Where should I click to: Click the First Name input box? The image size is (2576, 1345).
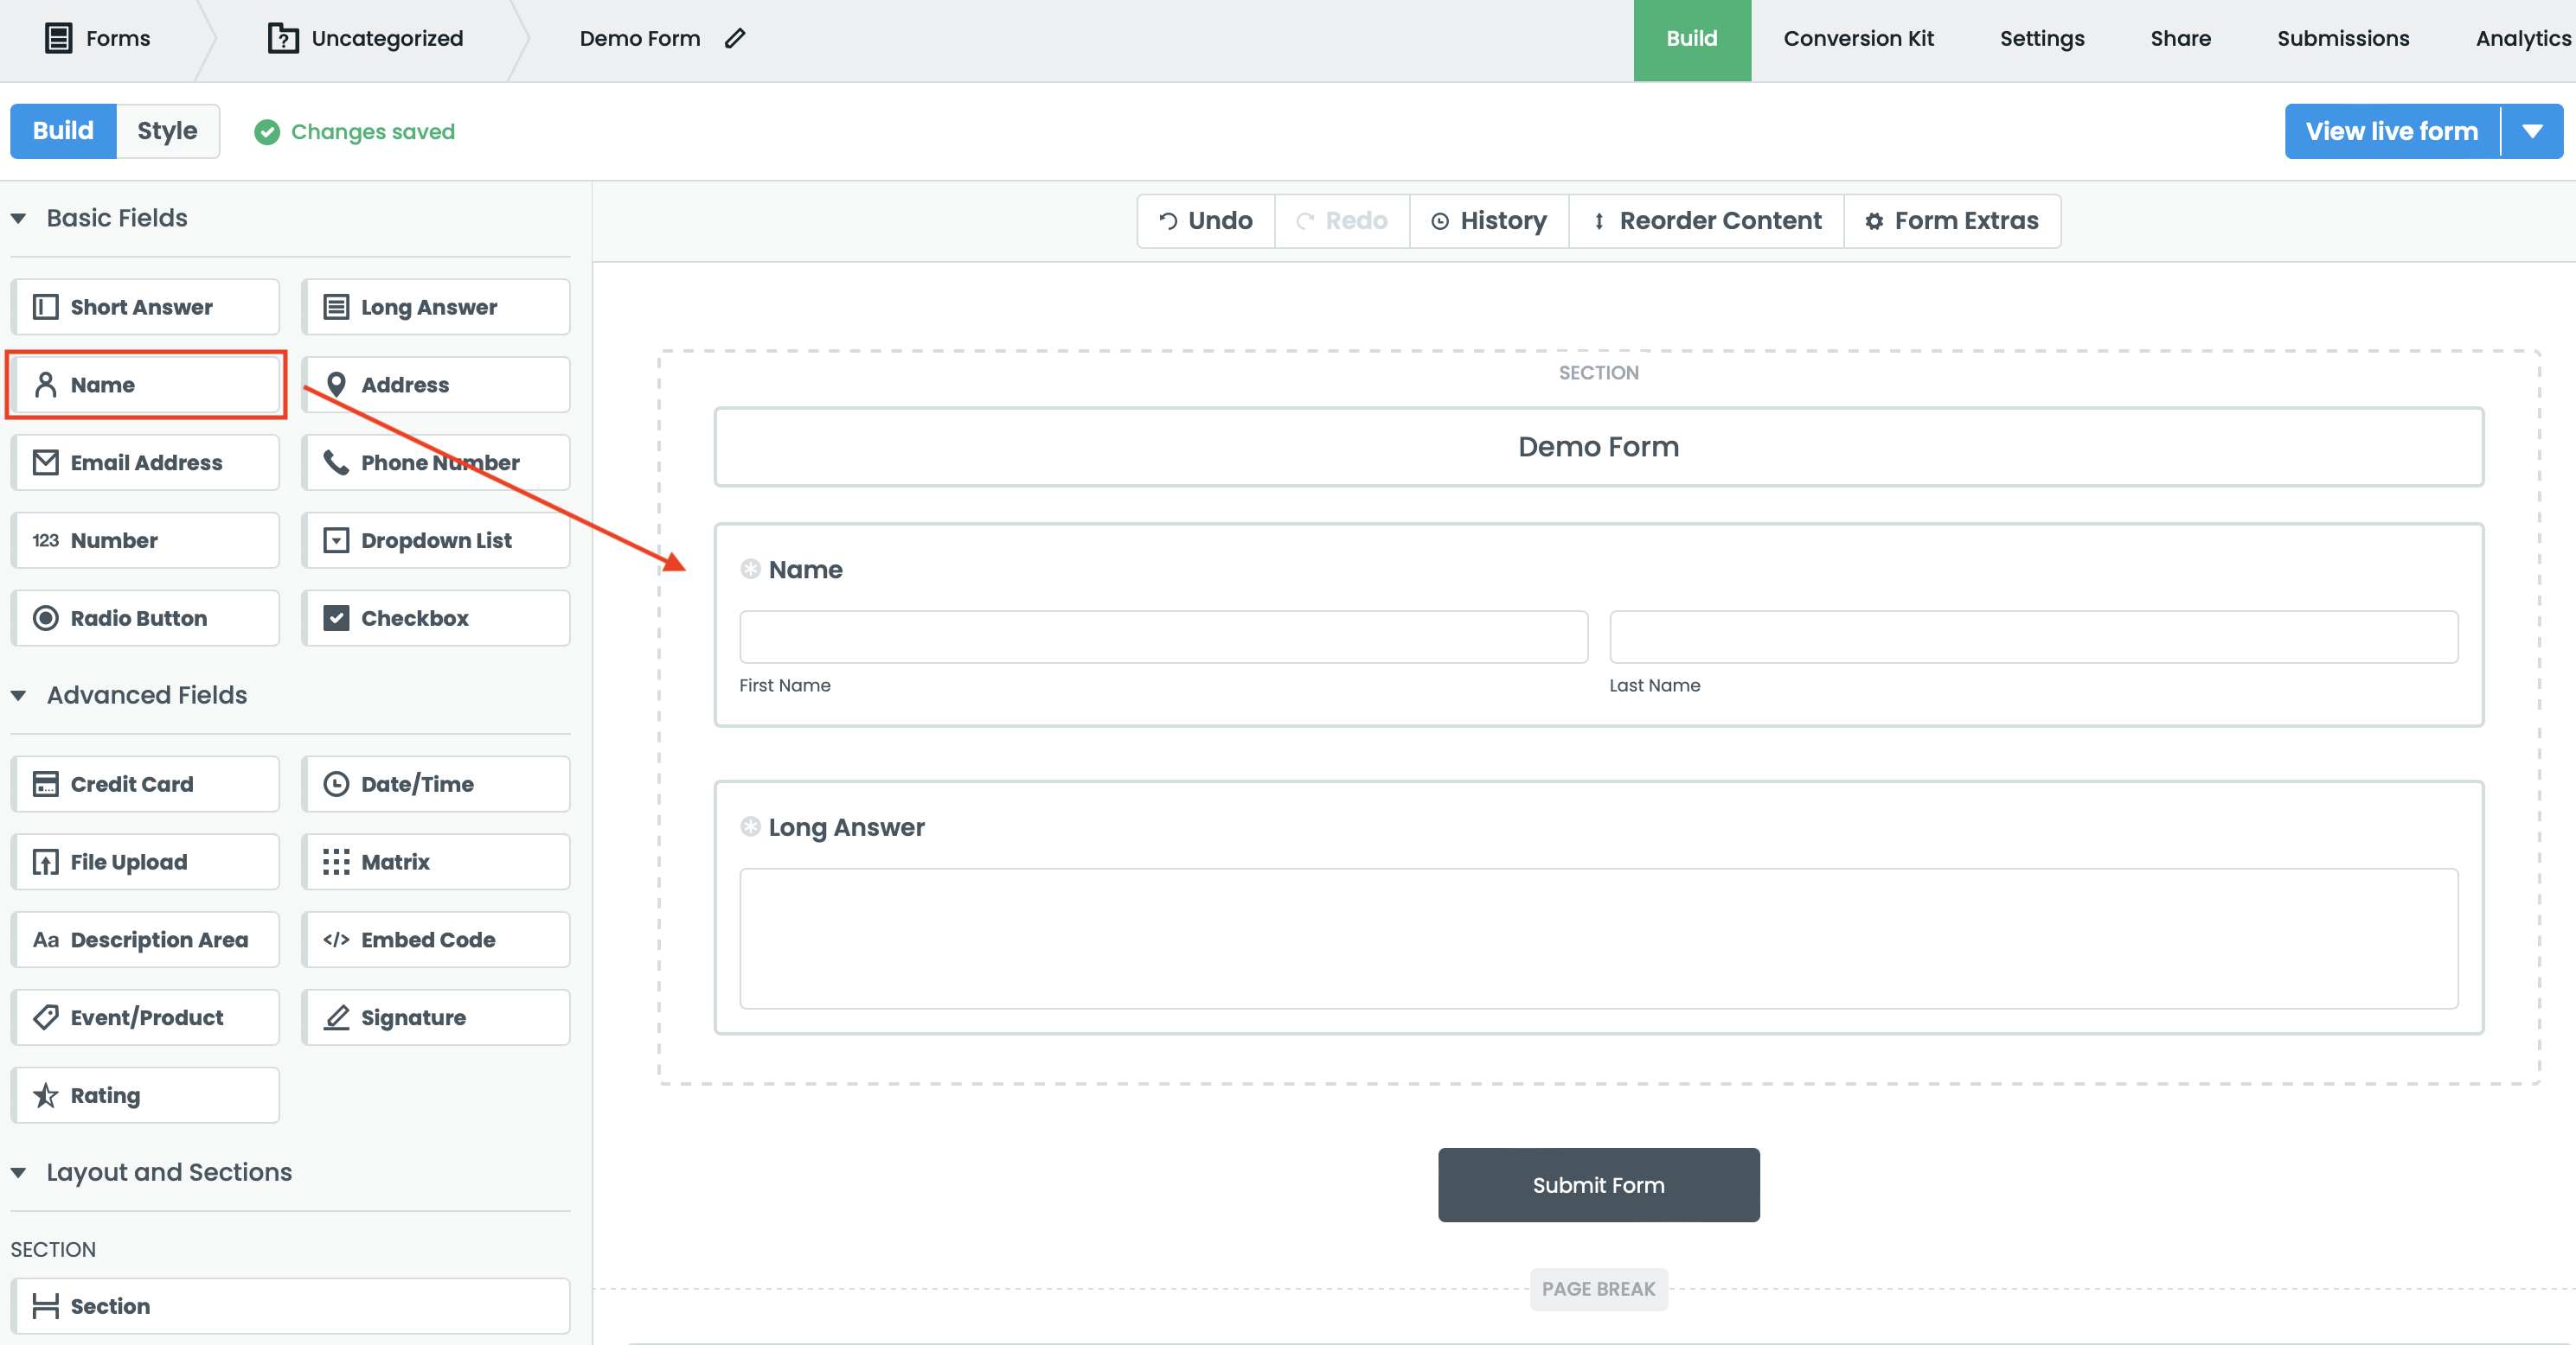1163,638
